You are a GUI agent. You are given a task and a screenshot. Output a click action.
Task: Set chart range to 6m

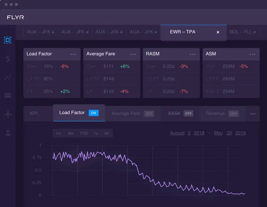pyautogui.click(x=71, y=133)
